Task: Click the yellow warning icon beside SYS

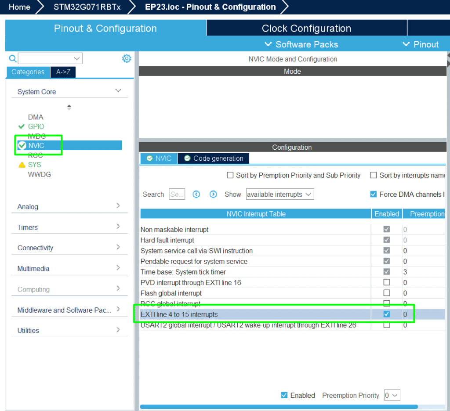Action: [22, 165]
